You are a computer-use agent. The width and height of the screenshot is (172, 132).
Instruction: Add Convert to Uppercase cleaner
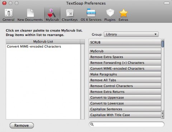[x=125, y=97]
